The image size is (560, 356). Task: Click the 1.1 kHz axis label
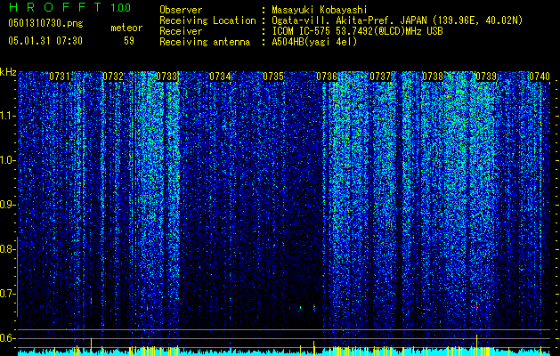tap(8, 116)
